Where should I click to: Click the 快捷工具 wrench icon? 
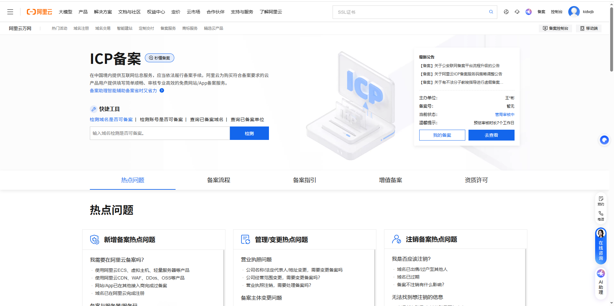94,109
